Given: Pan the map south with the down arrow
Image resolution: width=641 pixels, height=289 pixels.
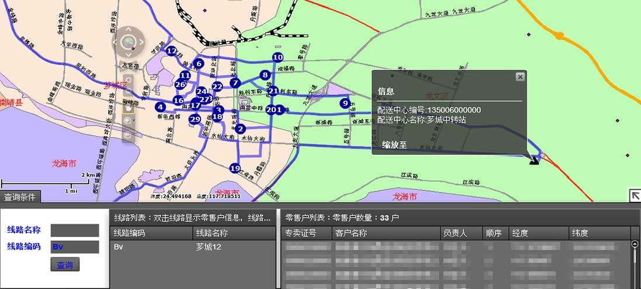Looking at the screenshot, I should point(128,55).
